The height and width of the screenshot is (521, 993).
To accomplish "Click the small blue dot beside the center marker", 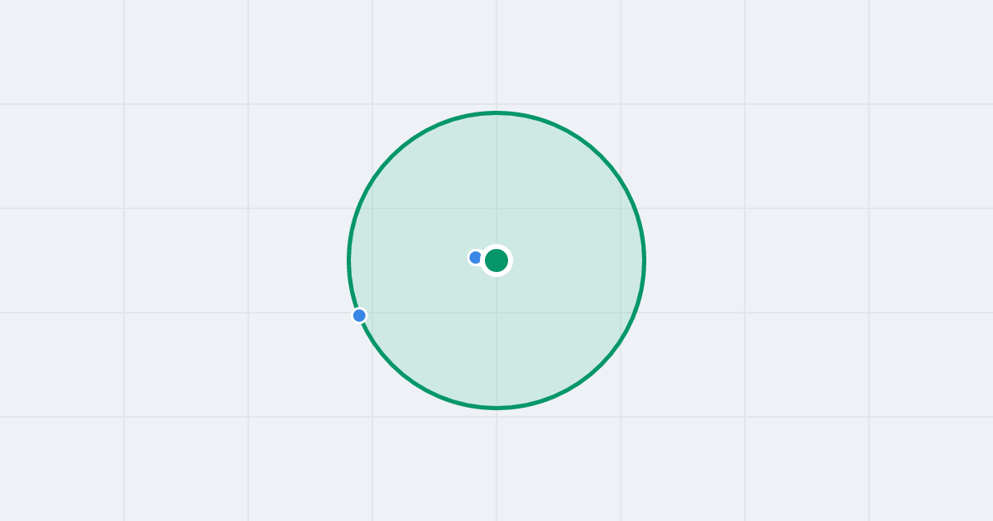I will pyautogui.click(x=476, y=257).
